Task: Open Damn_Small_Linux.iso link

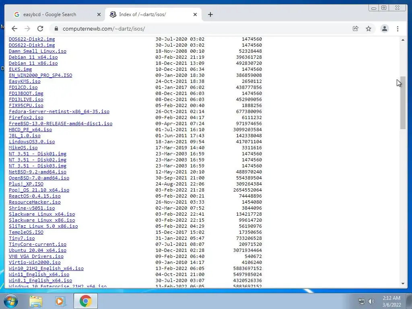Action: click(x=37, y=51)
